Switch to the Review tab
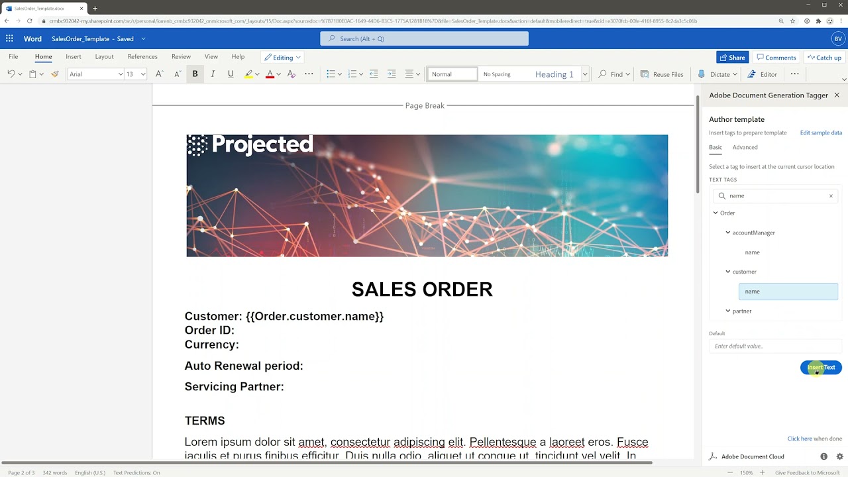This screenshot has height=477, width=848. click(181, 57)
